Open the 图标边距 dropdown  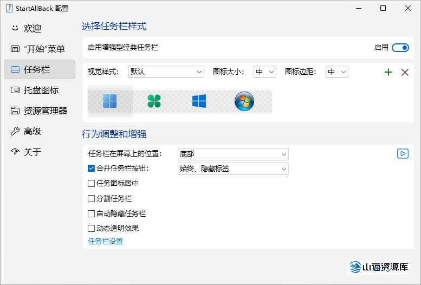(x=336, y=72)
